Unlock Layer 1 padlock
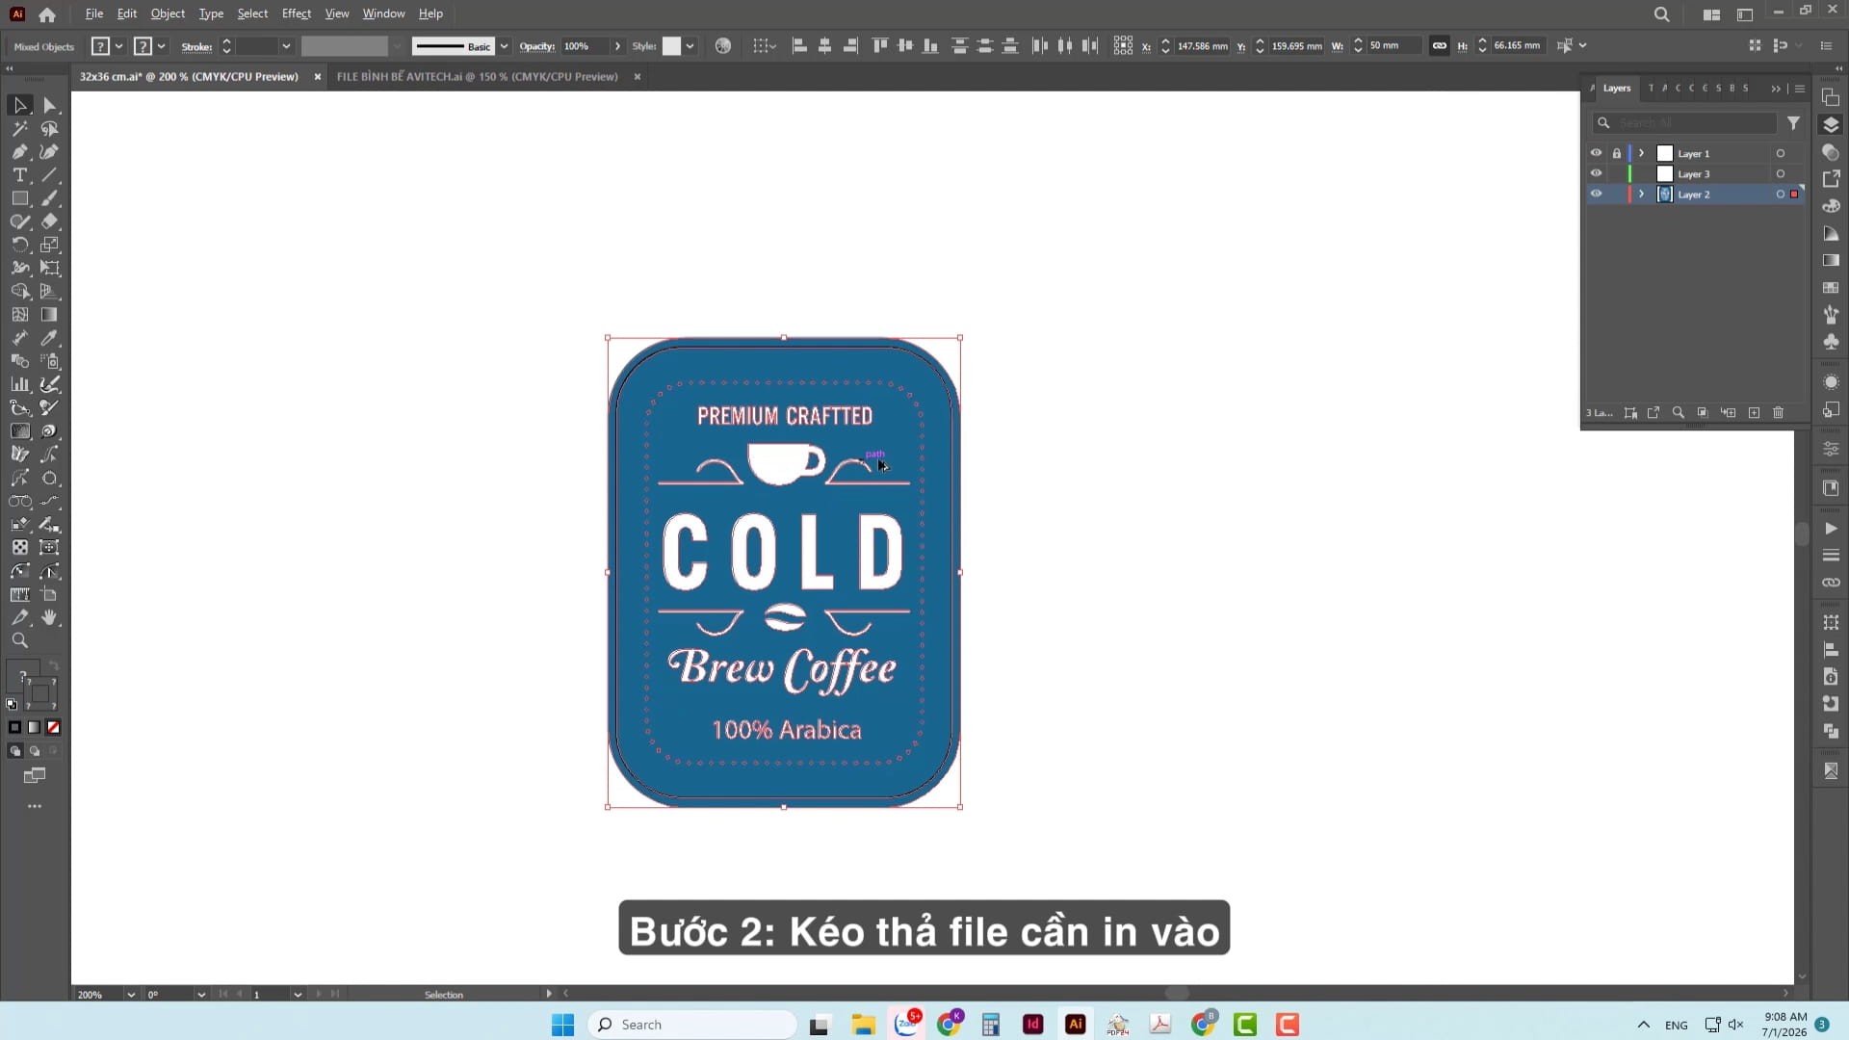The image size is (1849, 1040). coord(1617,153)
